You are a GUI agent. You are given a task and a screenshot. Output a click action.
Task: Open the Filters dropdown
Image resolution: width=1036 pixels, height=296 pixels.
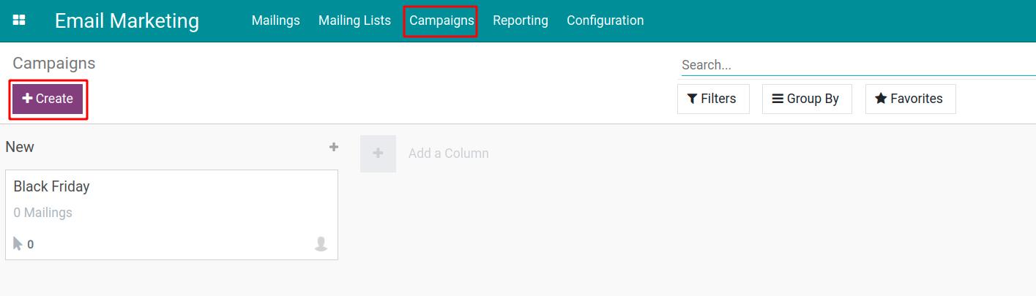click(713, 99)
